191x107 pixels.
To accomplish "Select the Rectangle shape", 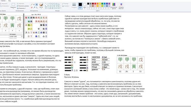I will pyautogui.click(x=52, y=4).
